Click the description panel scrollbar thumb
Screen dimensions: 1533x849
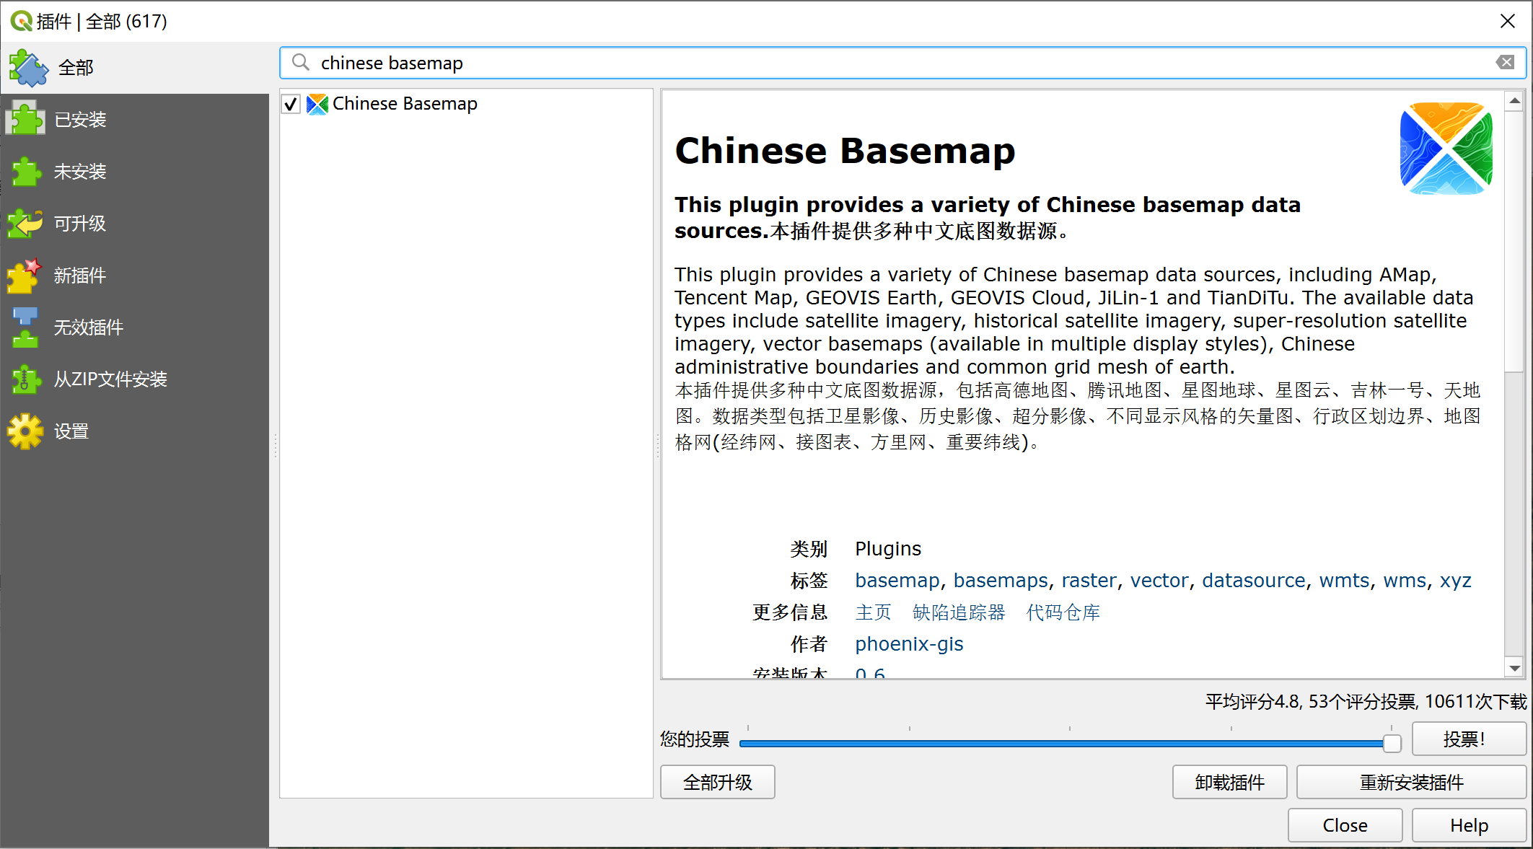pos(1515,241)
